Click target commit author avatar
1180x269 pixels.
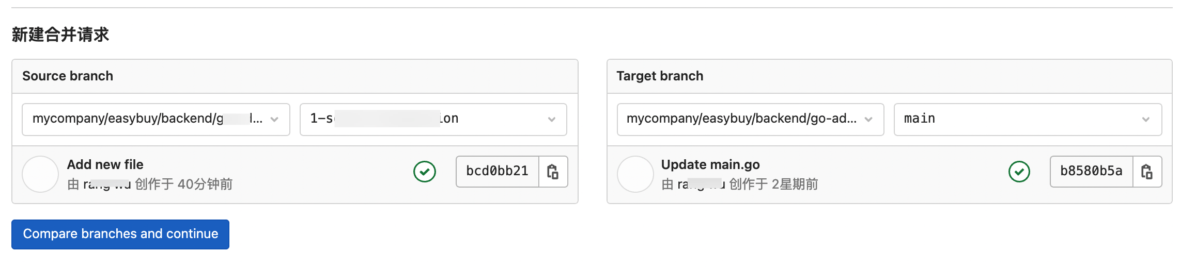tap(635, 174)
